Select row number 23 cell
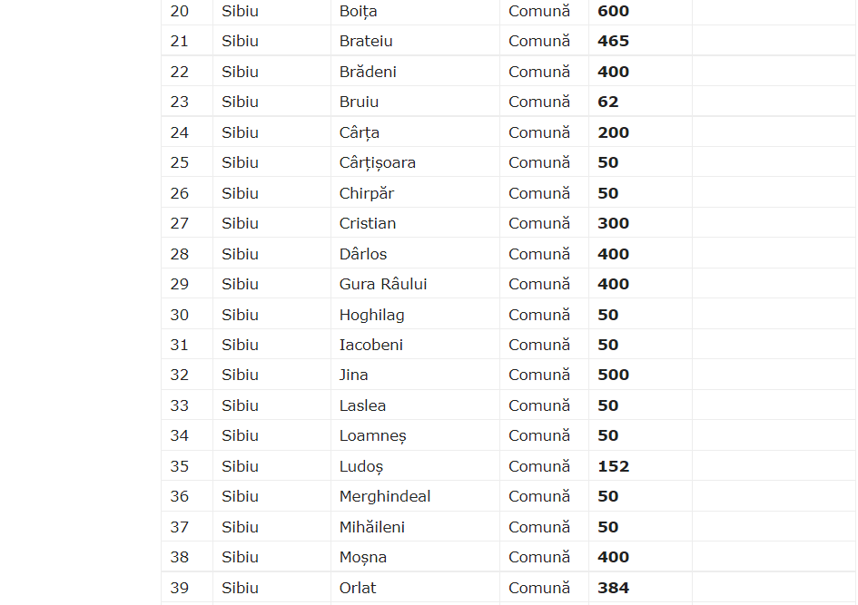Viewport: 858px width, 605px height. (180, 102)
